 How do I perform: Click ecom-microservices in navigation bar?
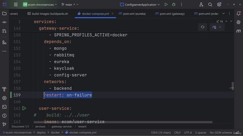17,133
